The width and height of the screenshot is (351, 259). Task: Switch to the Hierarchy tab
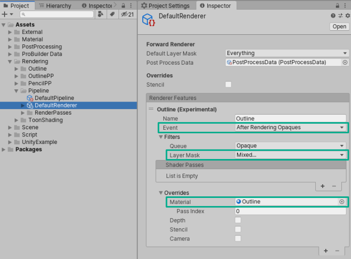pyautogui.click(x=58, y=6)
